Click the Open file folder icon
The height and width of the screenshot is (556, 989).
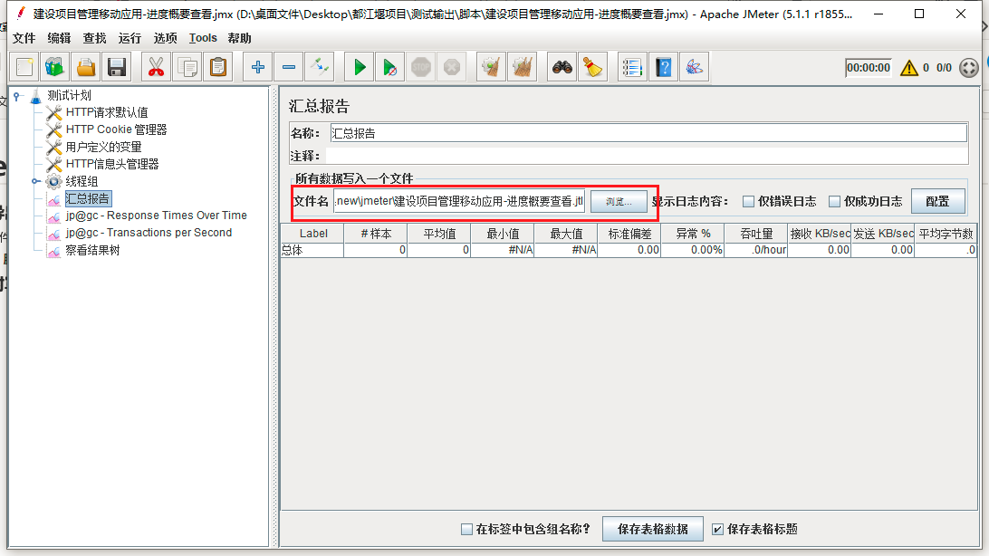(86, 67)
